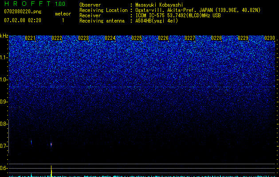The height and width of the screenshot is (177, 279).
Task: Click the 0221 time marker
Action: click(x=30, y=38)
